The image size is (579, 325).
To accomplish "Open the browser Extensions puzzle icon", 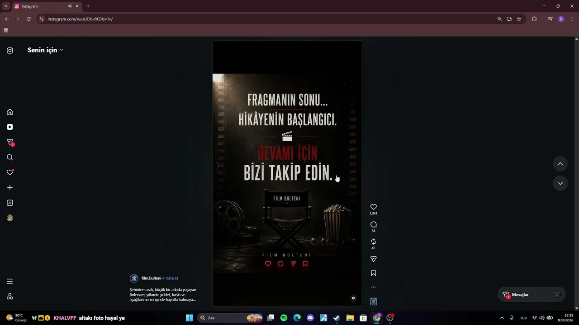I will [x=534, y=19].
